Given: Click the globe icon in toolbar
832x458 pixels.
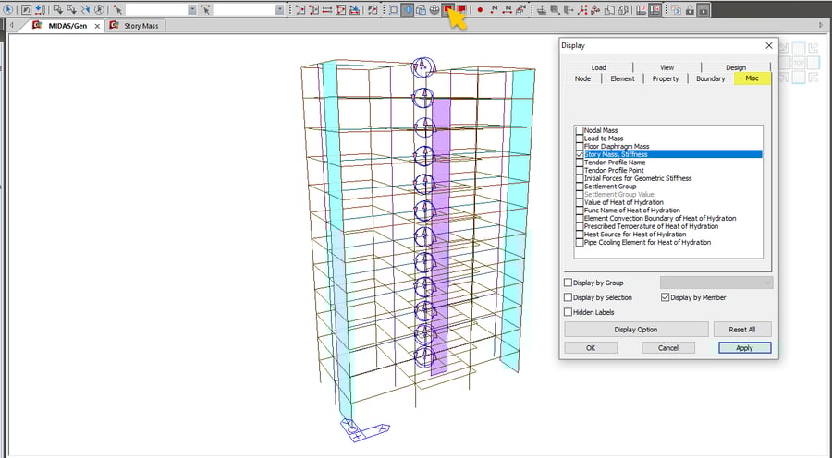Looking at the screenshot, I should coord(434,9).
